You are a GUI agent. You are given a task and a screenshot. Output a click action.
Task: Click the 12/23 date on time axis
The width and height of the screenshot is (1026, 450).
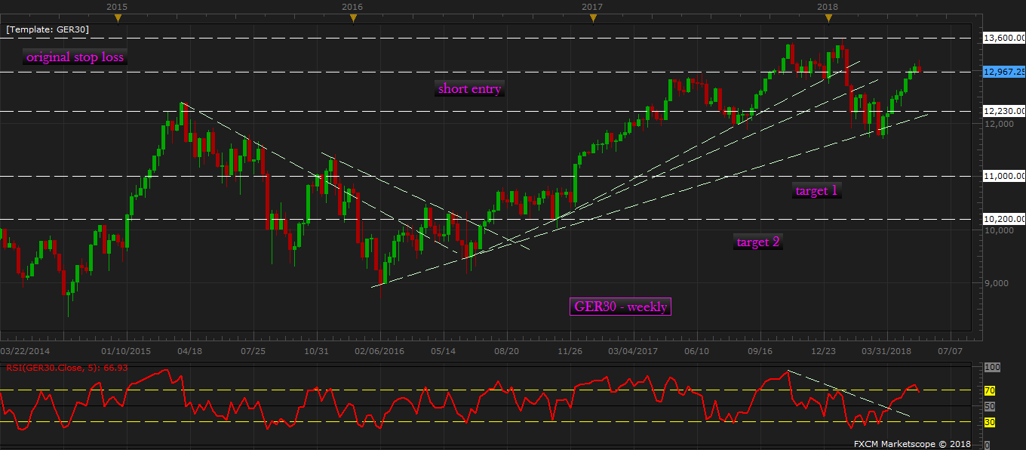click(x=823, y=351)
